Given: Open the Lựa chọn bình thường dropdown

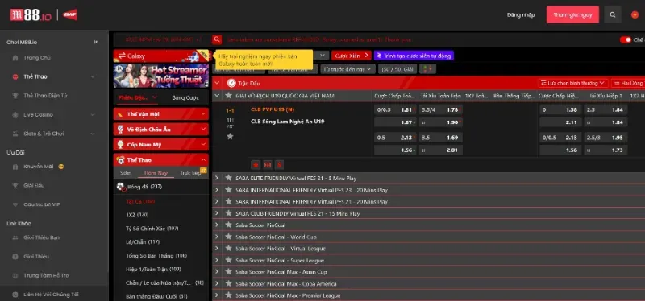Looking at the screenshot, I should (572, 83).
